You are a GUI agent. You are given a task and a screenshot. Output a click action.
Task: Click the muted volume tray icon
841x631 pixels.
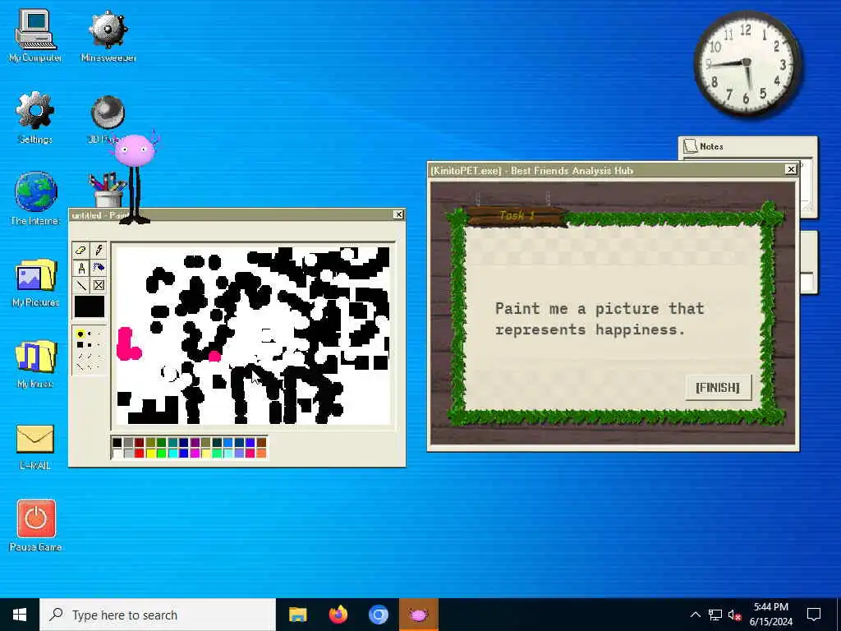[x=735, y=615]
